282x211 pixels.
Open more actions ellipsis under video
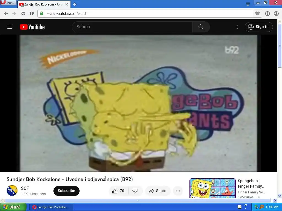(x=178, y=191)
